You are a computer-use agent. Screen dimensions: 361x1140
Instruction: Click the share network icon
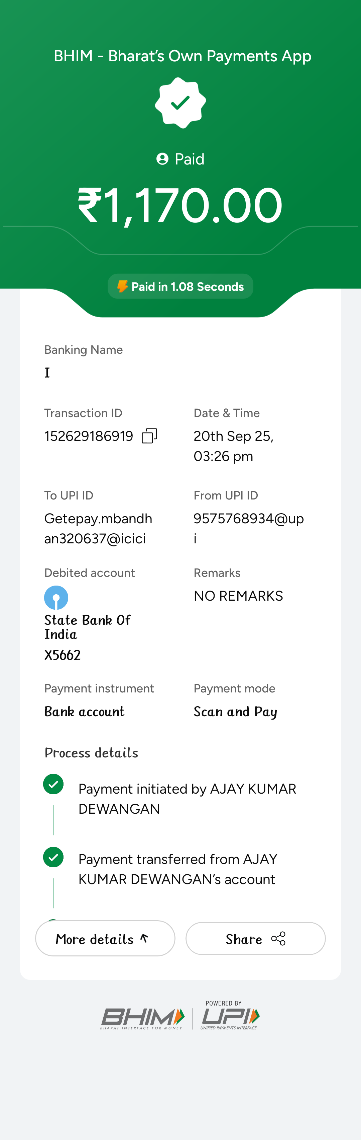click(x=278, y=939)
